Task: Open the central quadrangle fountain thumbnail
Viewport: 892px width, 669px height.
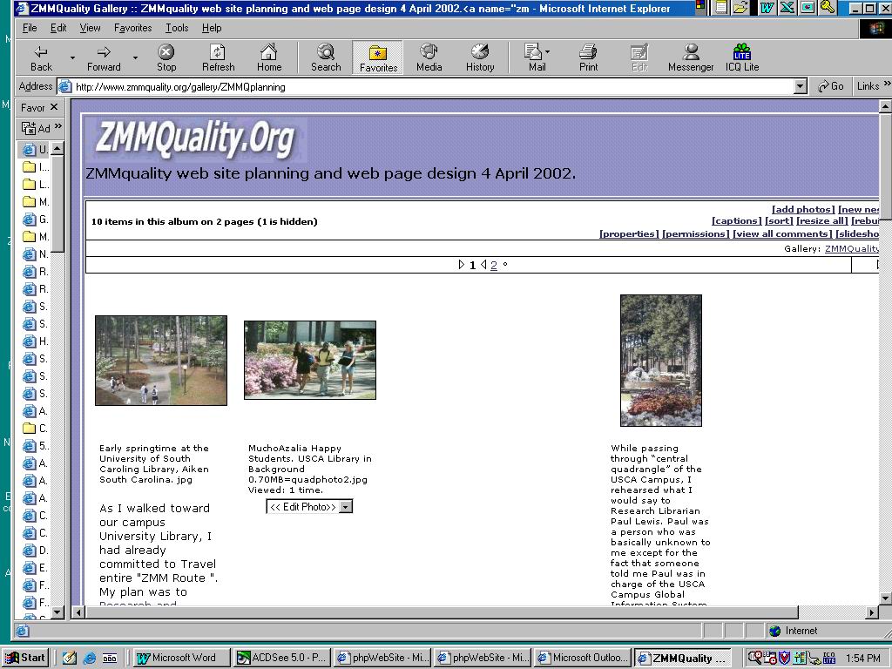Action: coord(661,360)
